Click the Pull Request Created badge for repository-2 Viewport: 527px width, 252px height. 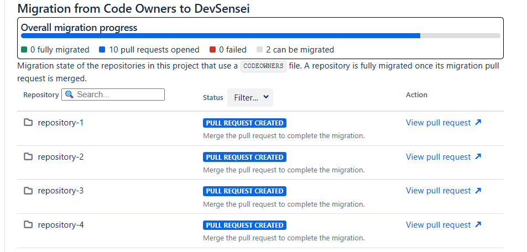tap(244, 158)
